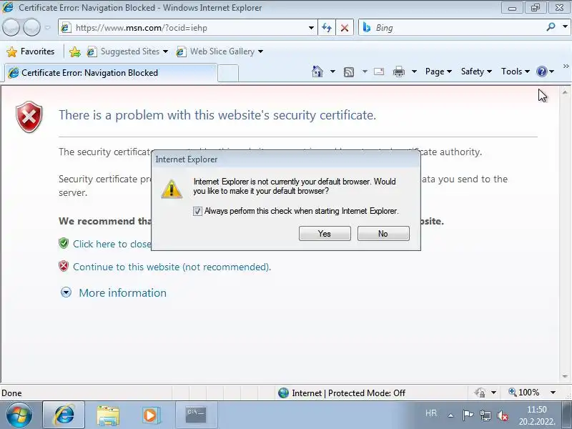Click the Read Mail envelope icon
Image resolution: width=572 pixels, height=429 pixels.
[x=379, y=71]
